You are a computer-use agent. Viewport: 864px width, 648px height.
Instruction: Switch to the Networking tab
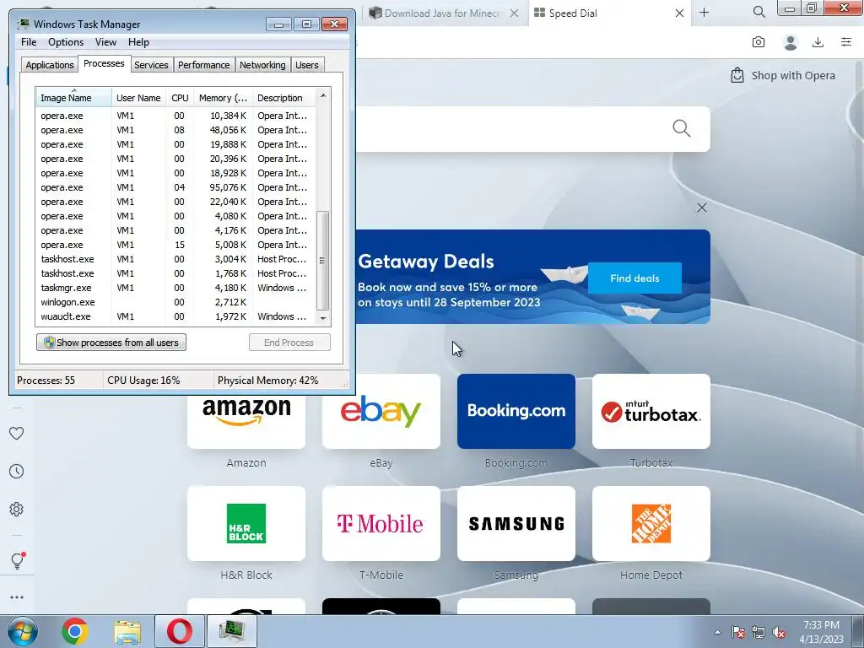coord(262,65)
